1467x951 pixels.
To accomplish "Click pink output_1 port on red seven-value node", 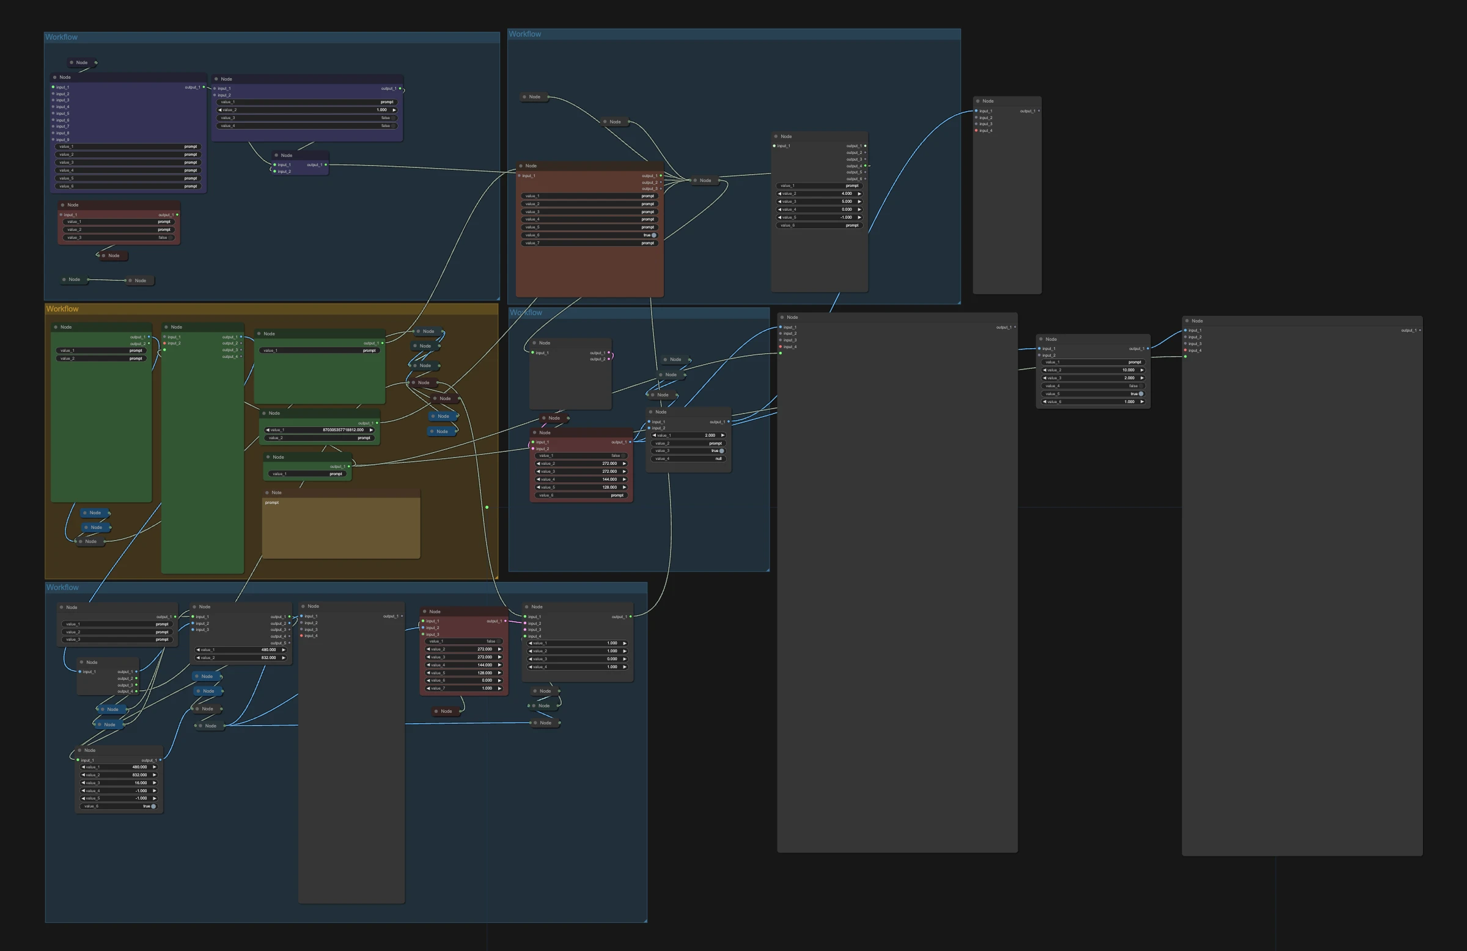I will coord(506,621).
